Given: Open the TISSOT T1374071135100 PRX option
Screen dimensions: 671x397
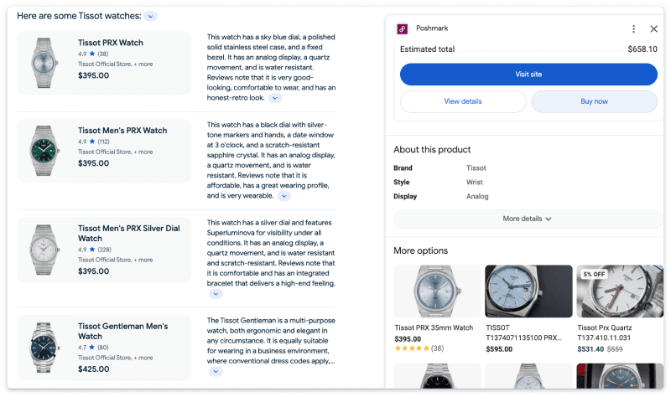Looking at the screenshot, I should [x=528, y=291].
